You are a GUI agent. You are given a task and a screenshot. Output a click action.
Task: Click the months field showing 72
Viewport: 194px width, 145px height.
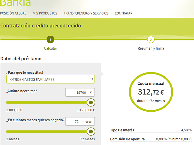(x=80, y=122)
